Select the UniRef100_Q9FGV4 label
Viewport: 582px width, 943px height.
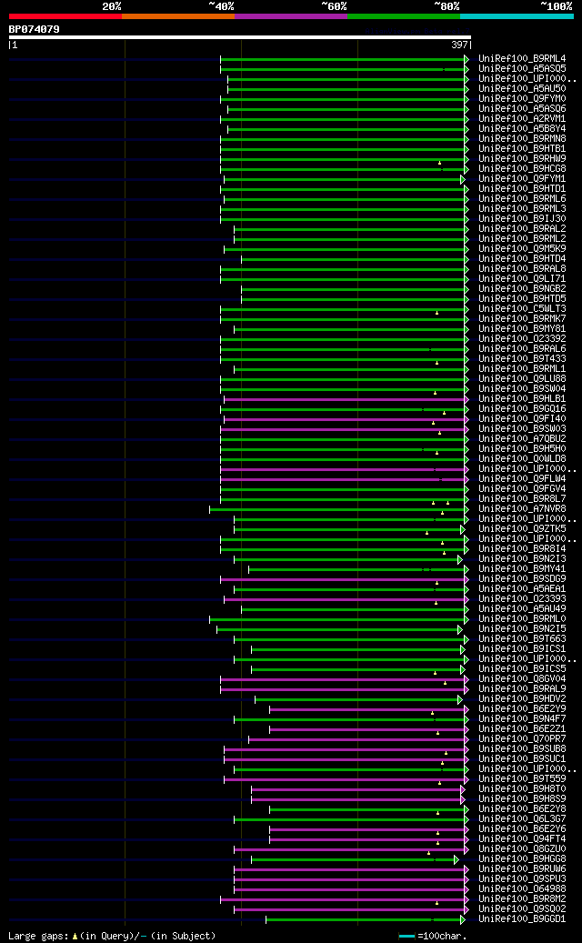[523, 488]
